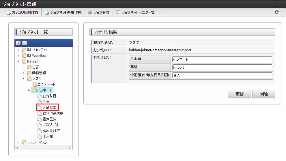Click the kaiden-jobnet-category-master-import ID text
The image size is (286, 161).
[160, 50]
